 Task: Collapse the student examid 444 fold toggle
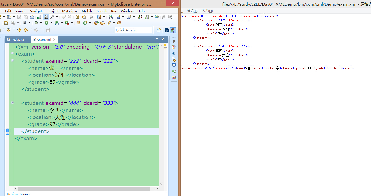[x=12, y=103]
